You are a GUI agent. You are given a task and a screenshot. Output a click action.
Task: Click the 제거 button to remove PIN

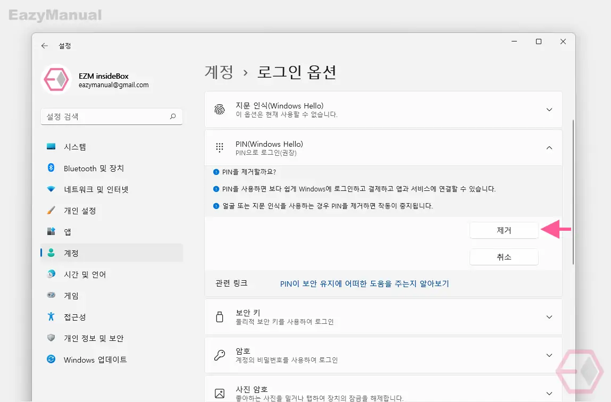pos(504,230)
